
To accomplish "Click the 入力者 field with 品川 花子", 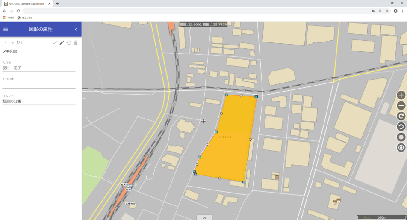I will pos(38,68).
